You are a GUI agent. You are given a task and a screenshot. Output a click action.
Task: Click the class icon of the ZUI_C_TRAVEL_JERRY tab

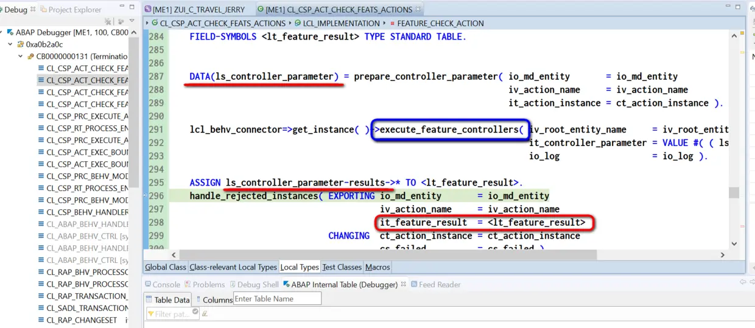(148, 9)
